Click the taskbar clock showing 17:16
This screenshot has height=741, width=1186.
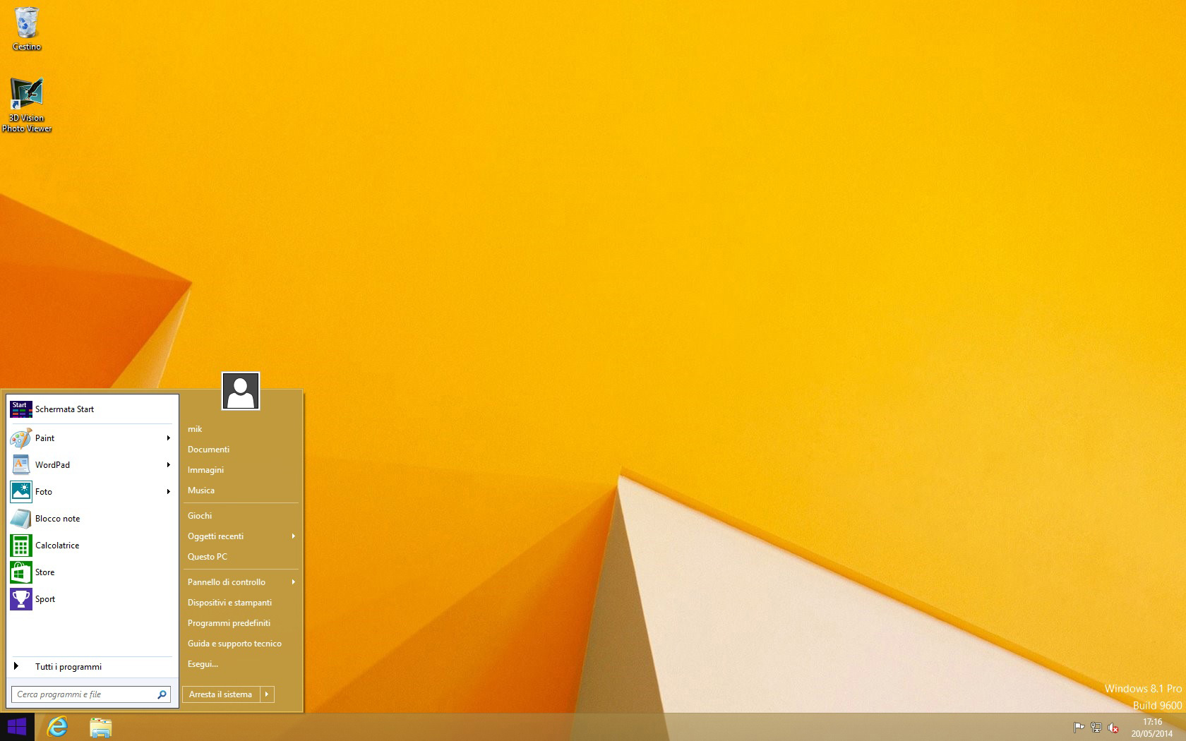tap(1152, 722)
